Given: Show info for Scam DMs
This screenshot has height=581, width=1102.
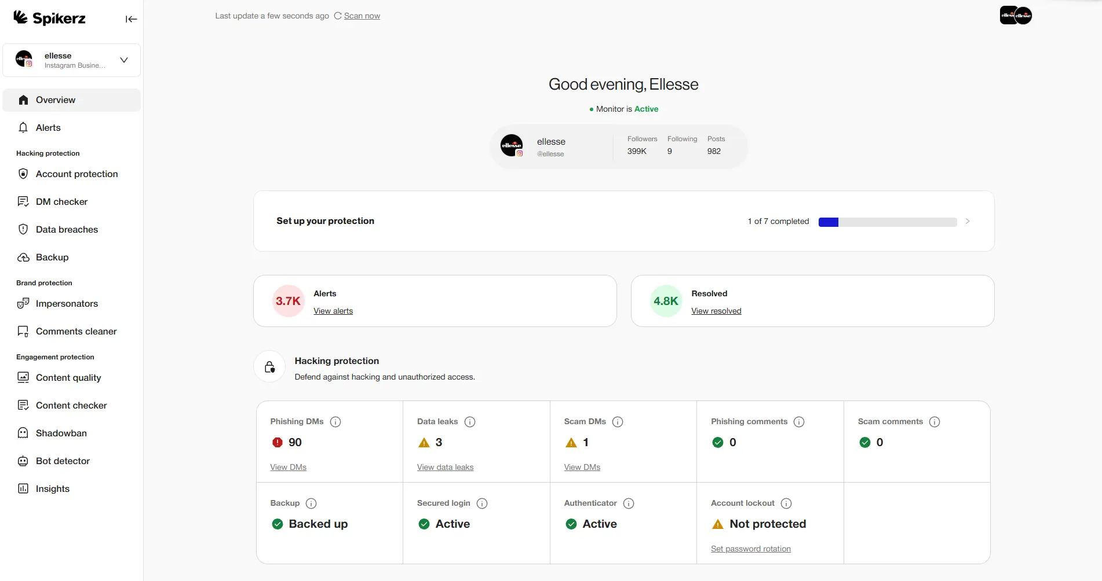Looking at the screenshot, I should click(618, 422).
